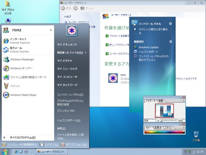
Task: Switch to the スタイル tab
Action: click(x=169, y=128)
